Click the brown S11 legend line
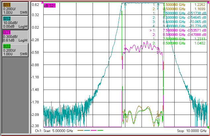 80,130
